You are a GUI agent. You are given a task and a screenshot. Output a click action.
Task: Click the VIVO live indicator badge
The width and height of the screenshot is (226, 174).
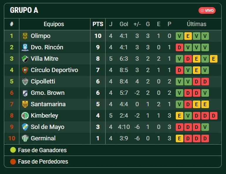pyautogui.click(x=207, y=11)
